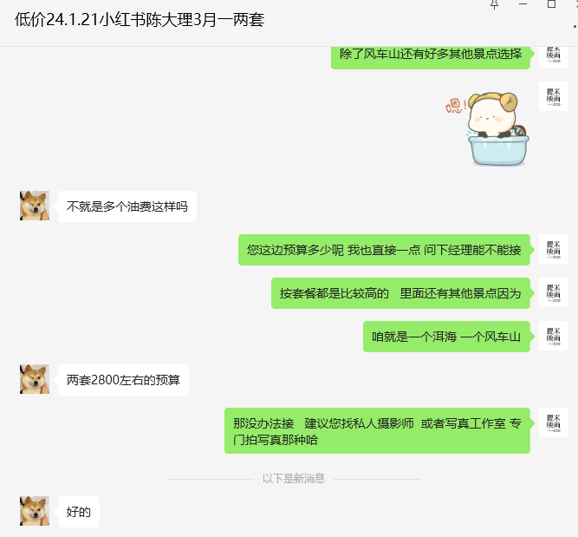Click studio avatar beside 按套餐都是比较高的 message
The image size is (578, 537).
553,292
